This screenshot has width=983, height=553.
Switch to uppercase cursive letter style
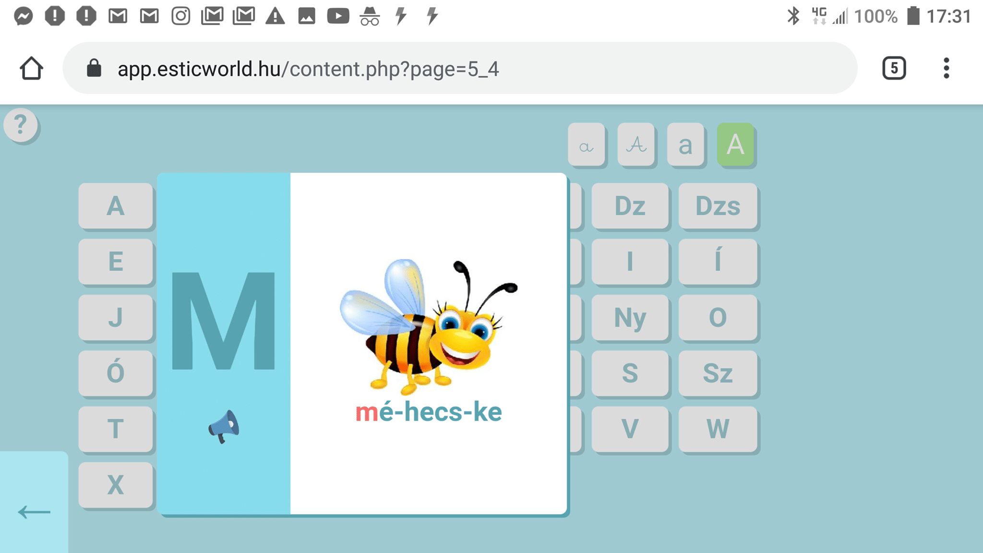pyautogui.click(x=636, y=145)
